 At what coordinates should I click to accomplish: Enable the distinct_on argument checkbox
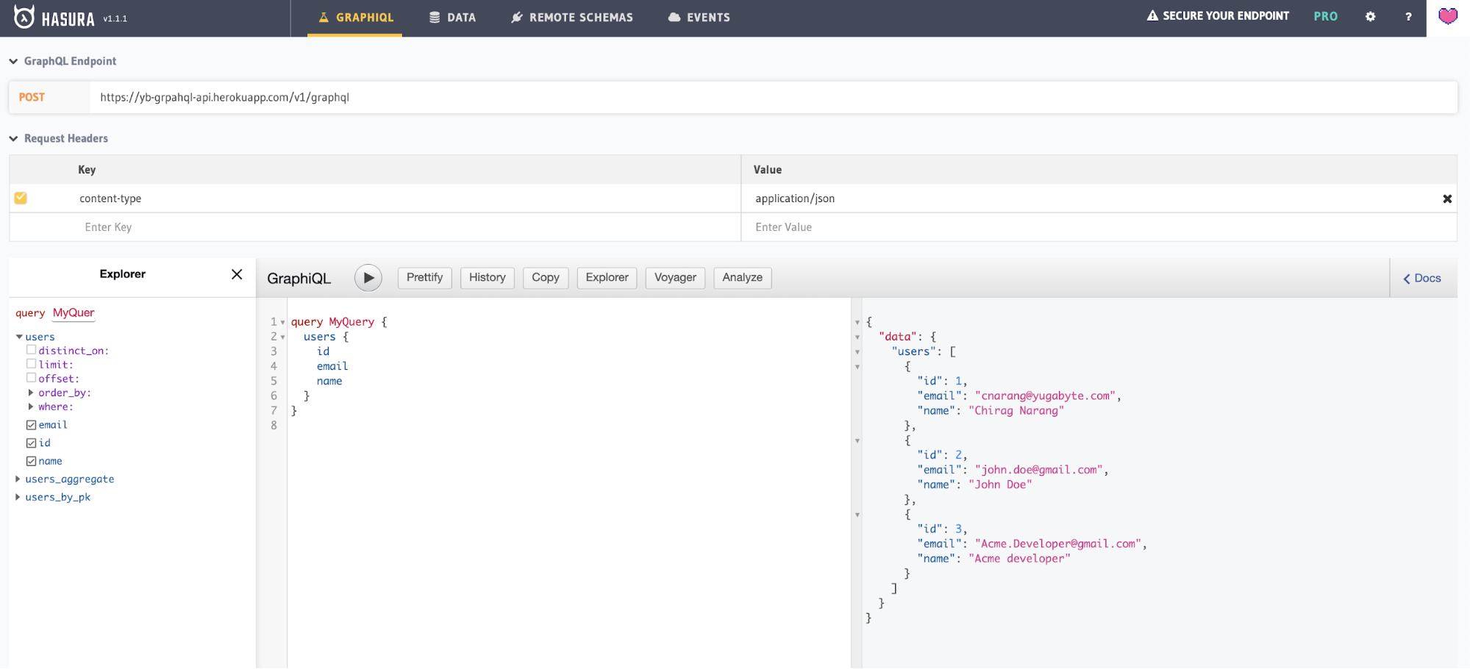[x=32, y=351]
